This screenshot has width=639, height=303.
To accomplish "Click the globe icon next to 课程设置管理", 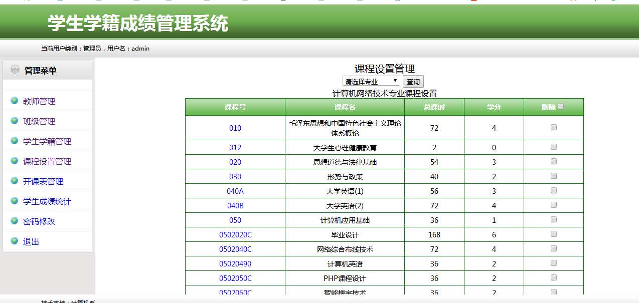I will pos(15,161).
